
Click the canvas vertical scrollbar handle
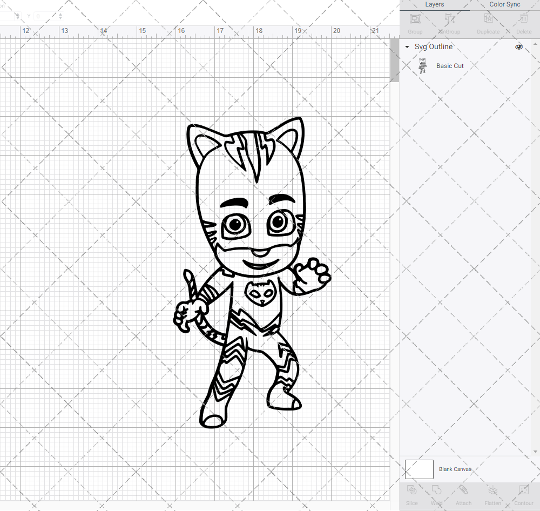point(394,59)
